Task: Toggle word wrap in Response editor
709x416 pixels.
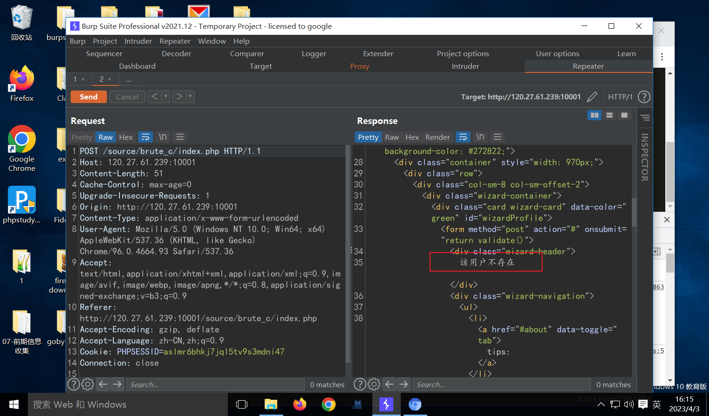Action: click(x=463, y=137)
